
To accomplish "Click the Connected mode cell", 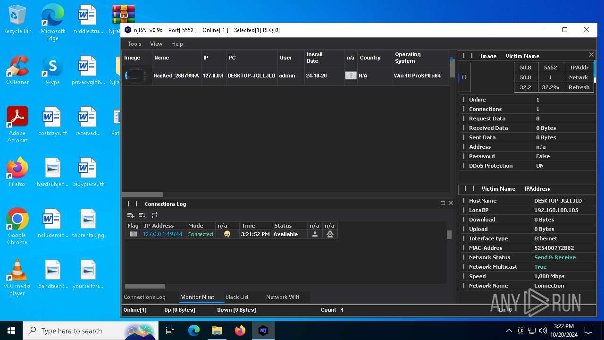I will pos(200,234).
